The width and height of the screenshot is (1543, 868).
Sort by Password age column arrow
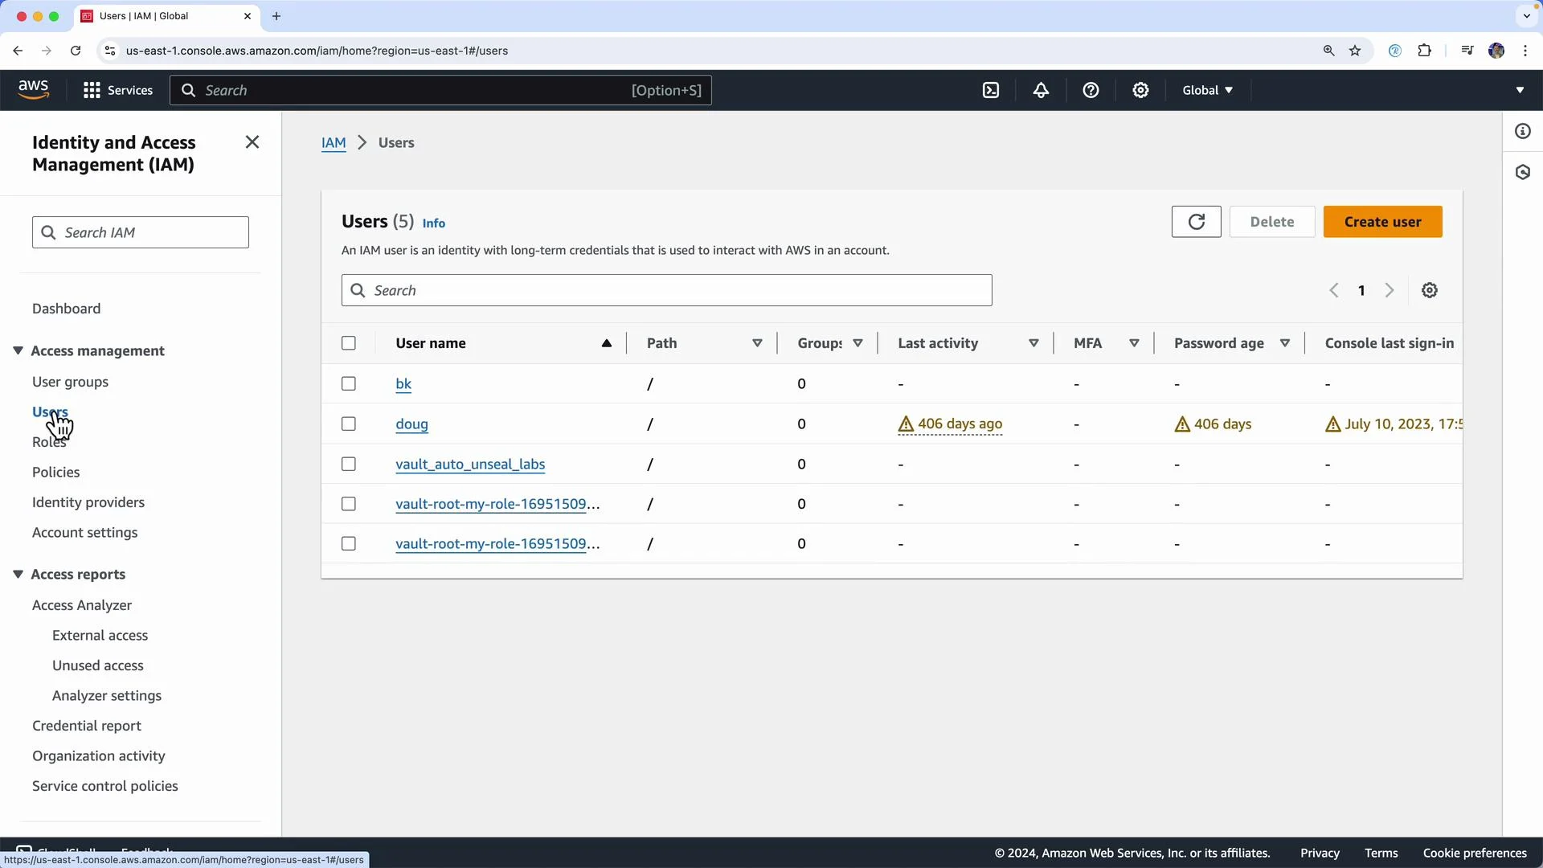coord(1285,343)
